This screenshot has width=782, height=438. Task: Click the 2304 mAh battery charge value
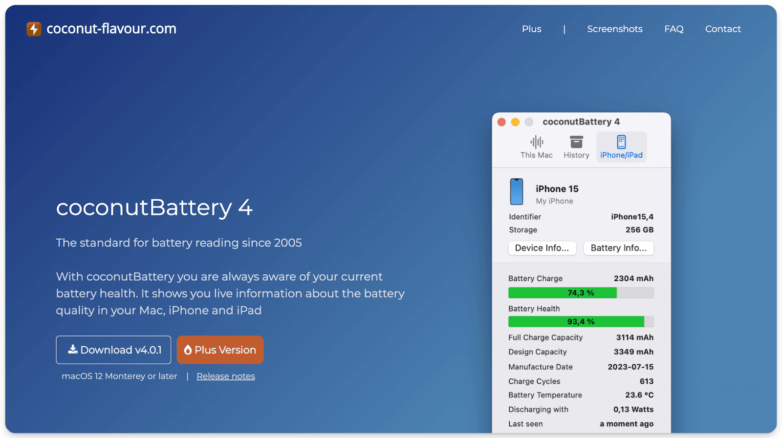[x=633, y=278]
